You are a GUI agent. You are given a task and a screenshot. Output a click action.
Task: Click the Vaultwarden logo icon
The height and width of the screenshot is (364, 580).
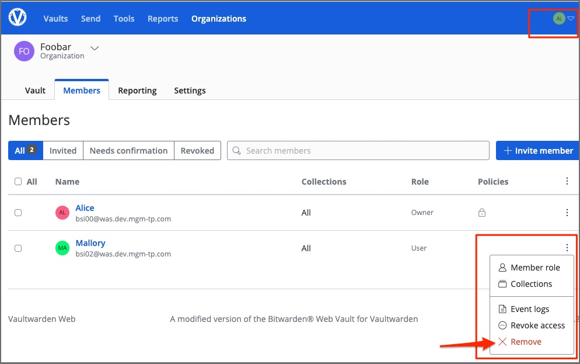coord(18,18)
